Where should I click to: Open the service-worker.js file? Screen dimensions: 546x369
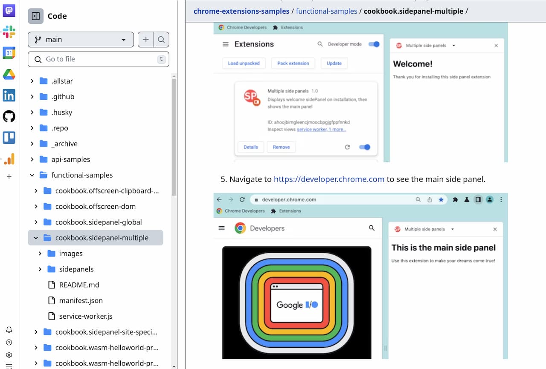click(86, 316)
